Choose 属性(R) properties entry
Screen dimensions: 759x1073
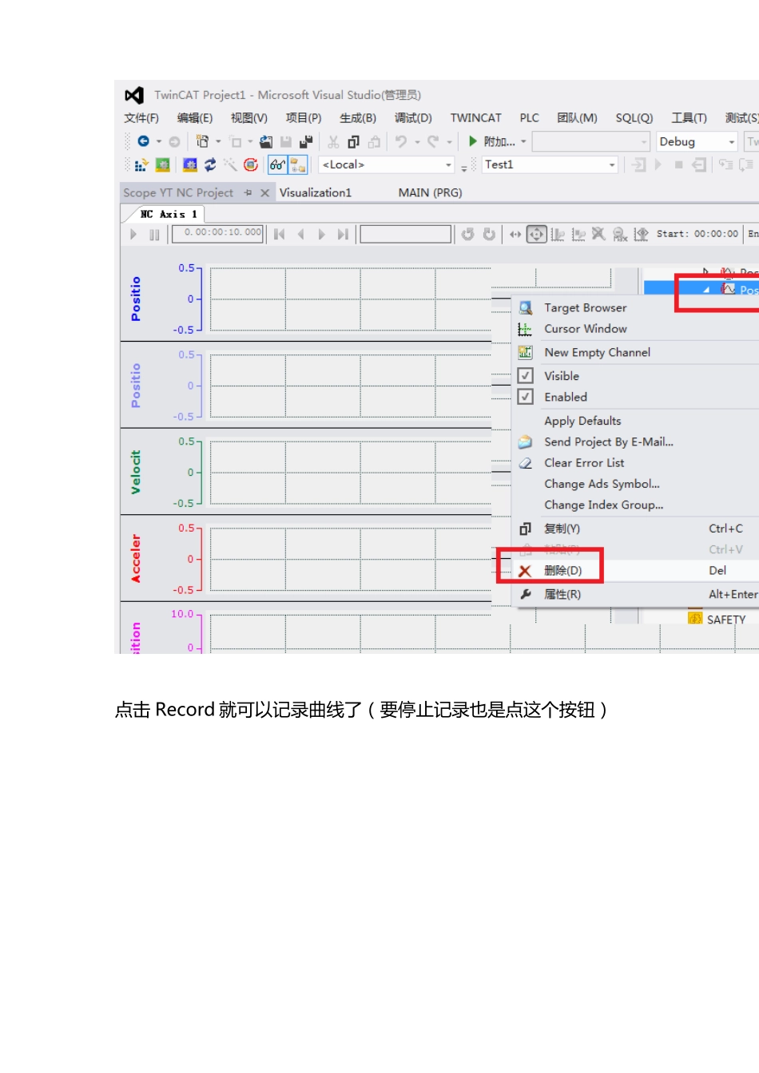[x=562, y=595]
